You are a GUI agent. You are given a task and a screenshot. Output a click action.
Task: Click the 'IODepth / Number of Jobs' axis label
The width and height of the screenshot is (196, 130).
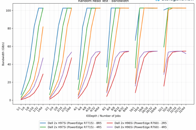(x=104, y=116)
